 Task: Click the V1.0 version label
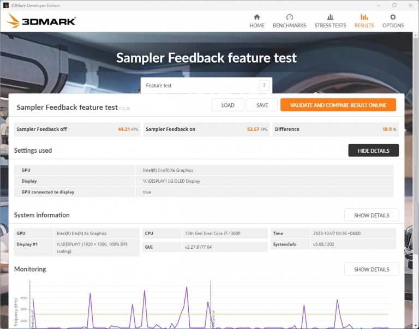tap(124, 109)
